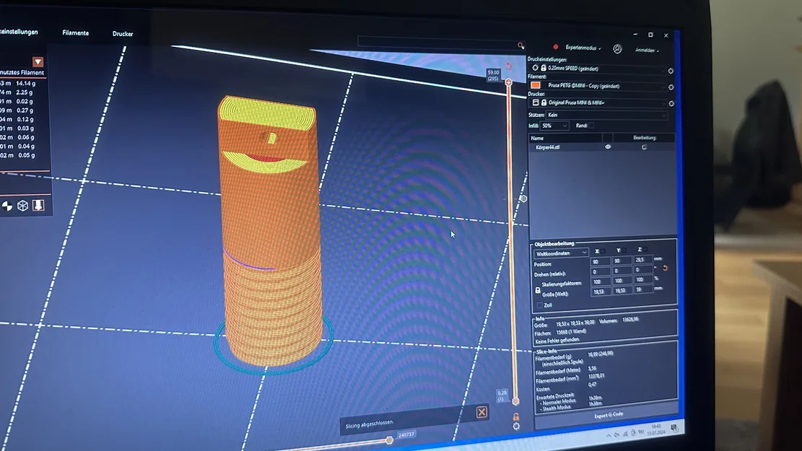
Task: Open the Weltkoordinaten coordinate system dropdown
Action: 561,253
